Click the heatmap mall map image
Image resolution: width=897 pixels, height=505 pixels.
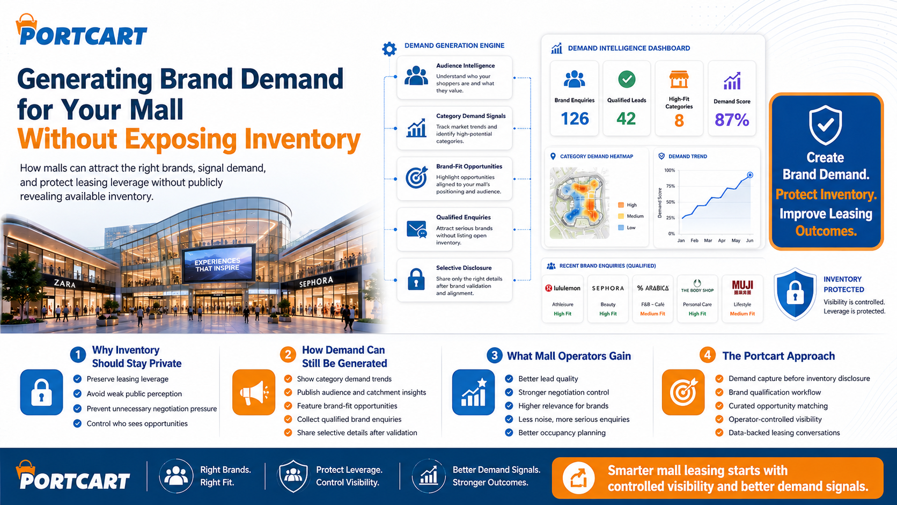click(x=580, y=203)
